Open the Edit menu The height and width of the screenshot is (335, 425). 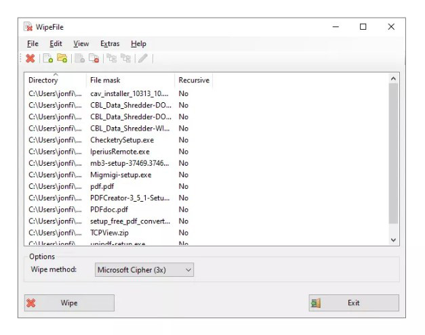(56, 43)
